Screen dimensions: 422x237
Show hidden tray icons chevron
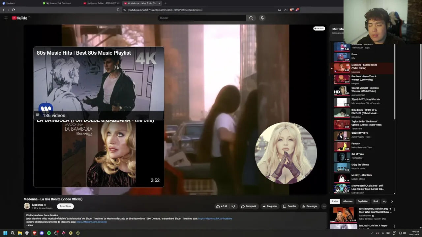[372, 233]
